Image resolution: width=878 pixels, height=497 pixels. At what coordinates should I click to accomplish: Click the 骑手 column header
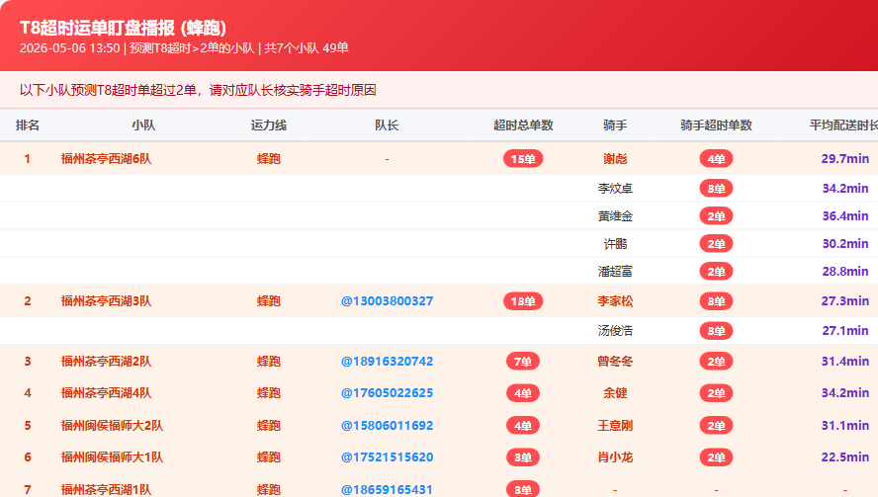pos(615,125)
